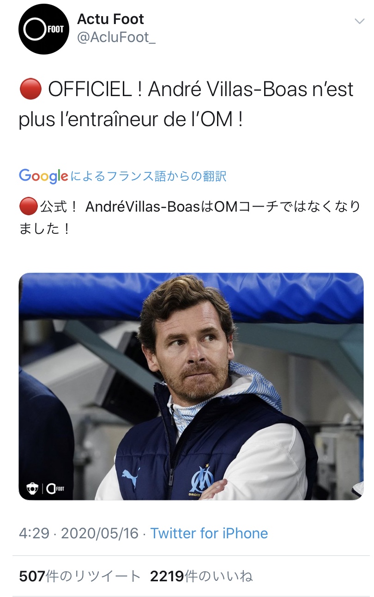Click the Japanese translation attribution text

tap(148, 176)
